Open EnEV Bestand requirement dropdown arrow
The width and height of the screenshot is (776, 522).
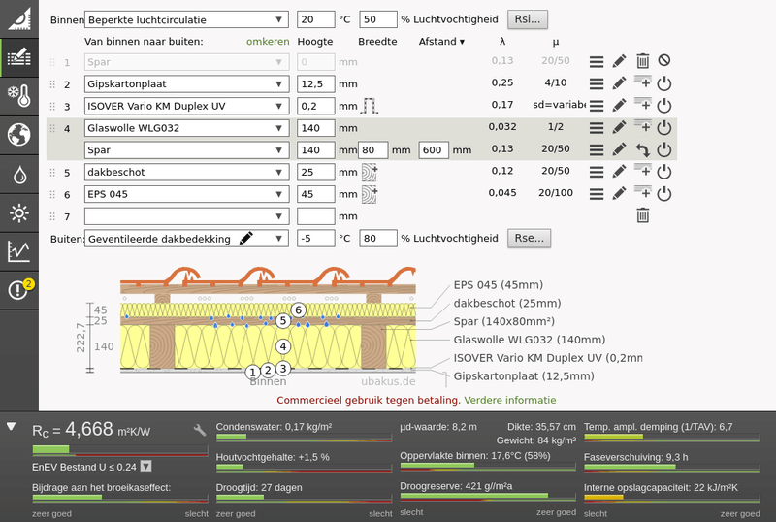[x=146, y=466]
